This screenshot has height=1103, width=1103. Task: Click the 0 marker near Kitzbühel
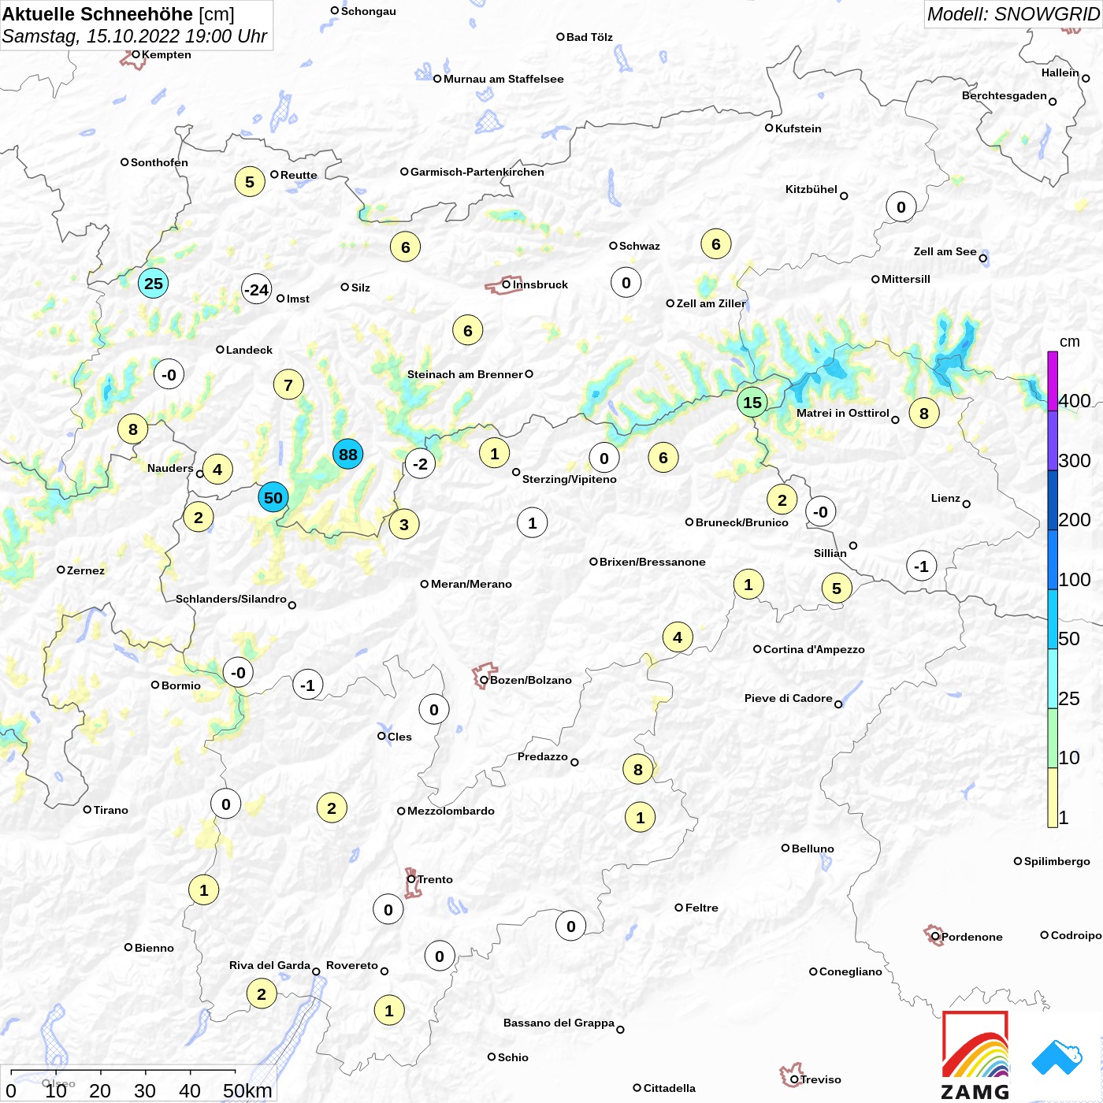point(901,206)
